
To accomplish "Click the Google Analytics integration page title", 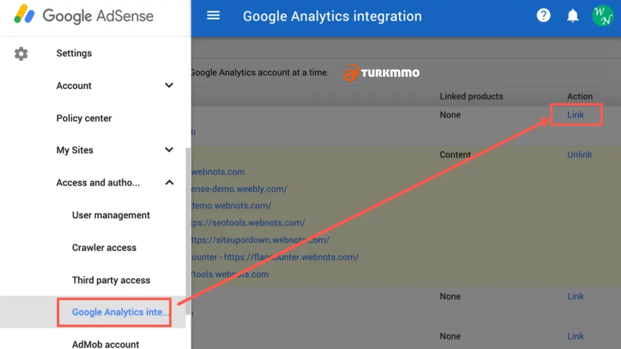I will click(x=332, y=16).
